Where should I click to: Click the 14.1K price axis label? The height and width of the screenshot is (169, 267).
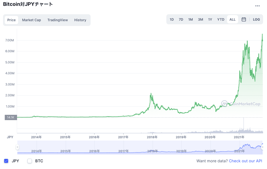click(10, 117)
